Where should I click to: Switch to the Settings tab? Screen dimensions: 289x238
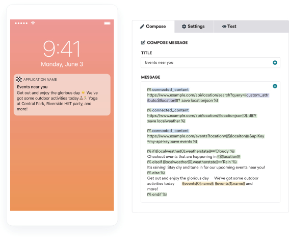(194, 27)
